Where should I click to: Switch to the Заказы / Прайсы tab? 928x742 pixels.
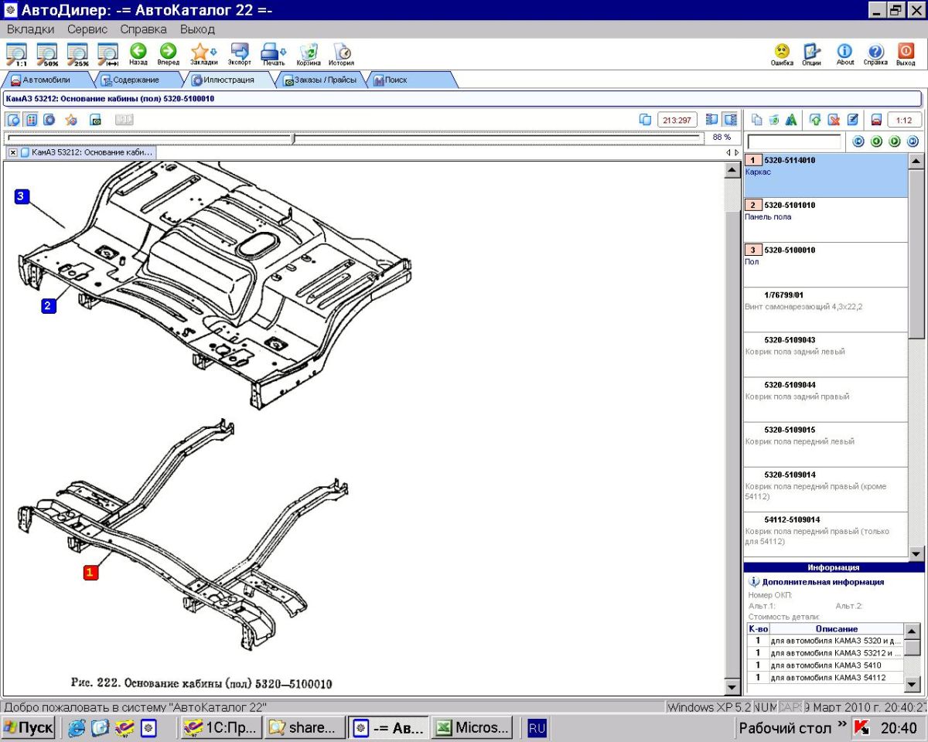(x=319, y=80)
